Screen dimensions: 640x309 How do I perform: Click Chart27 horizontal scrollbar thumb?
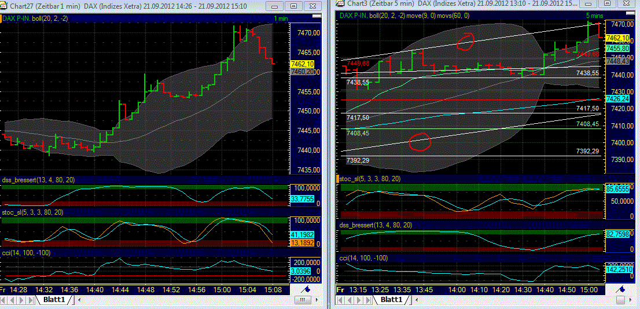pos(302,300)
